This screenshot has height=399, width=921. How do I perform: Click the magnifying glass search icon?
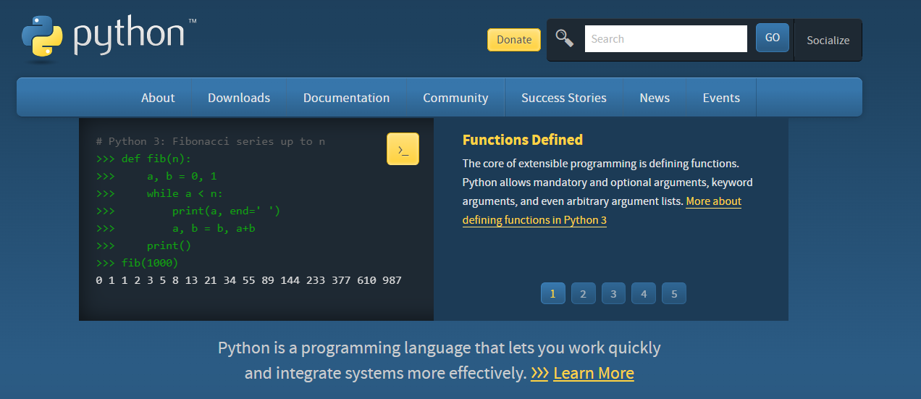[565, 38]
